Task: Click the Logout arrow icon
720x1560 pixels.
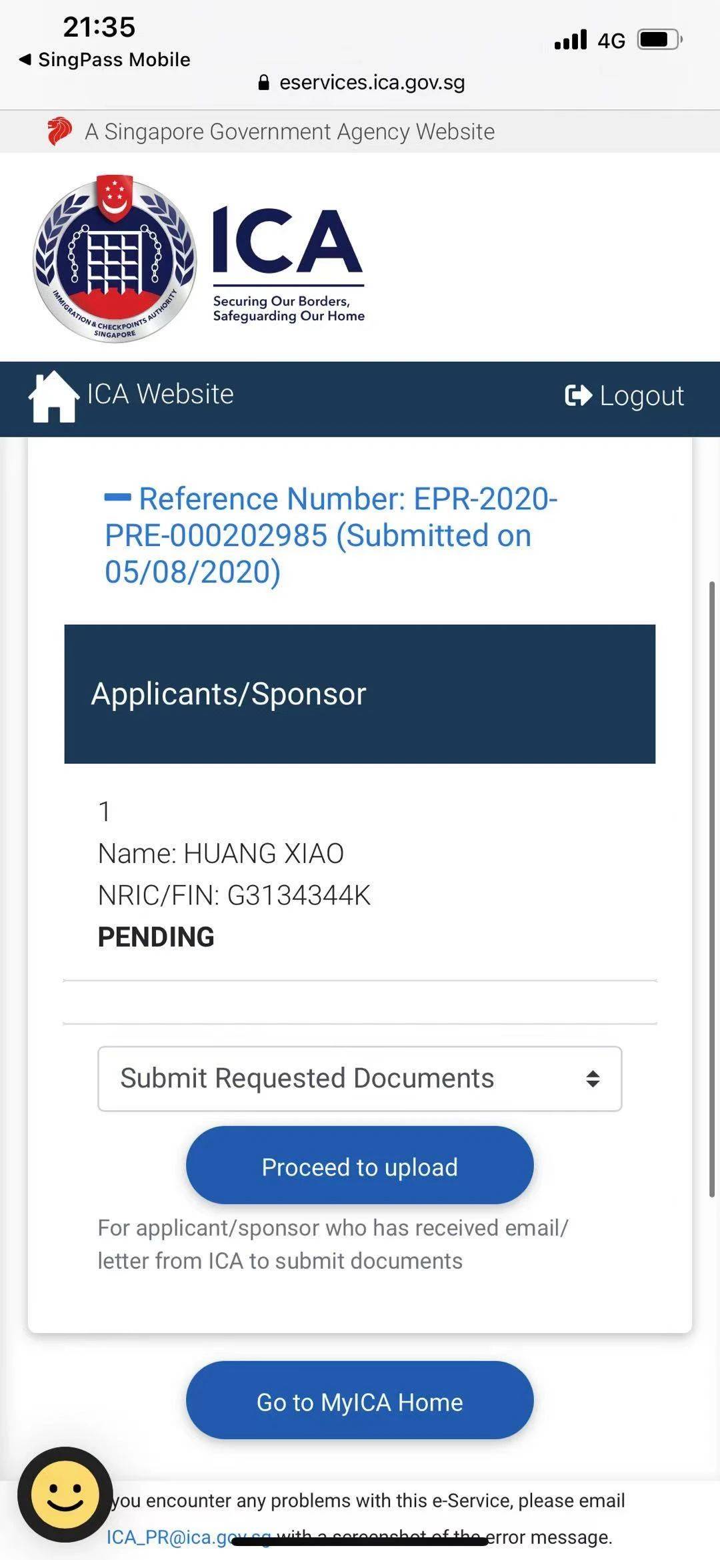Action: click(578, 395)
